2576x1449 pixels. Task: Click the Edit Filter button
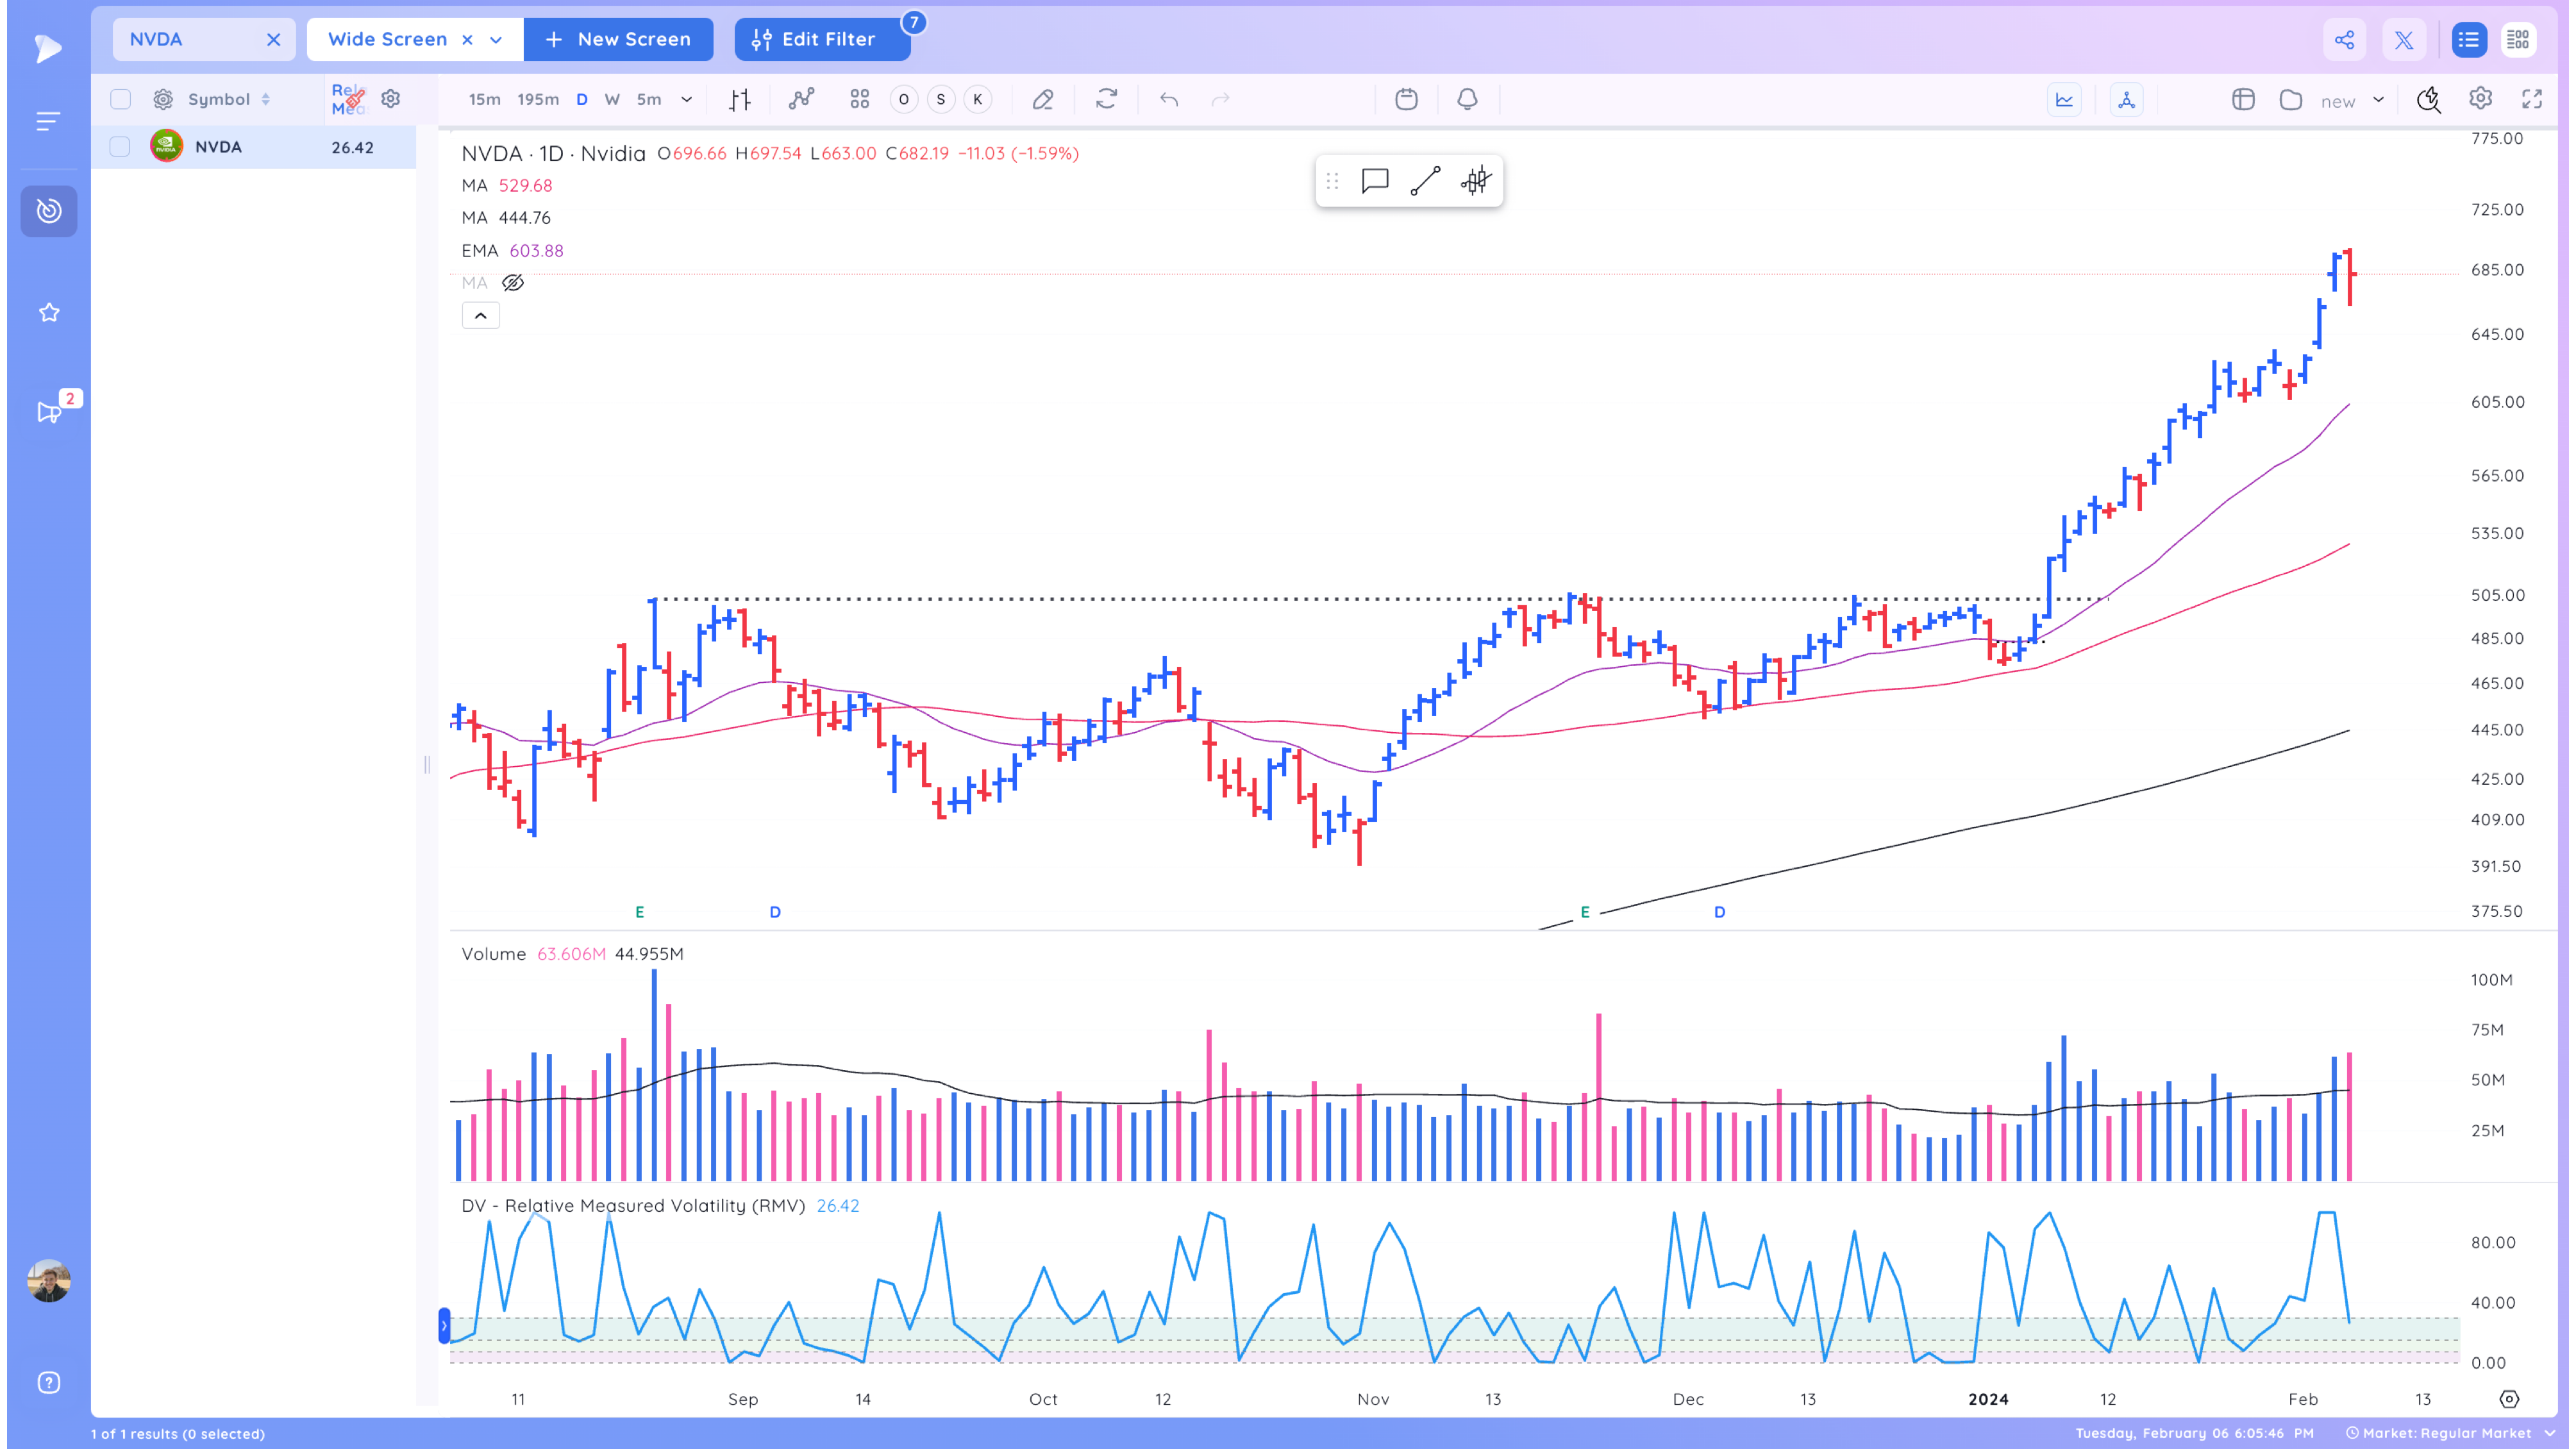pyautogui.click(x=822, y=40)
